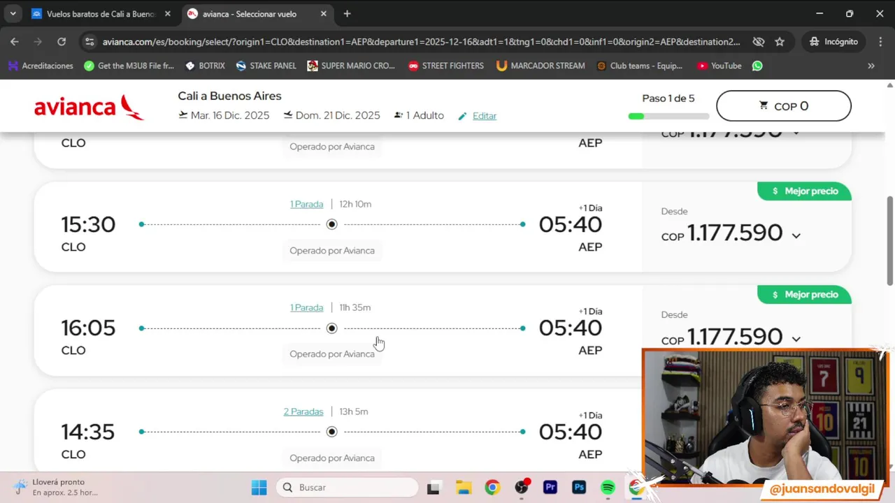Select the 14:35 departure time text
Viewport: 895px width, 503px height.
tap(88, 432)
